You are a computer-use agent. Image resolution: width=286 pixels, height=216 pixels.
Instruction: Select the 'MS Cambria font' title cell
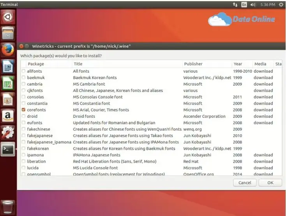coord(89,84)
